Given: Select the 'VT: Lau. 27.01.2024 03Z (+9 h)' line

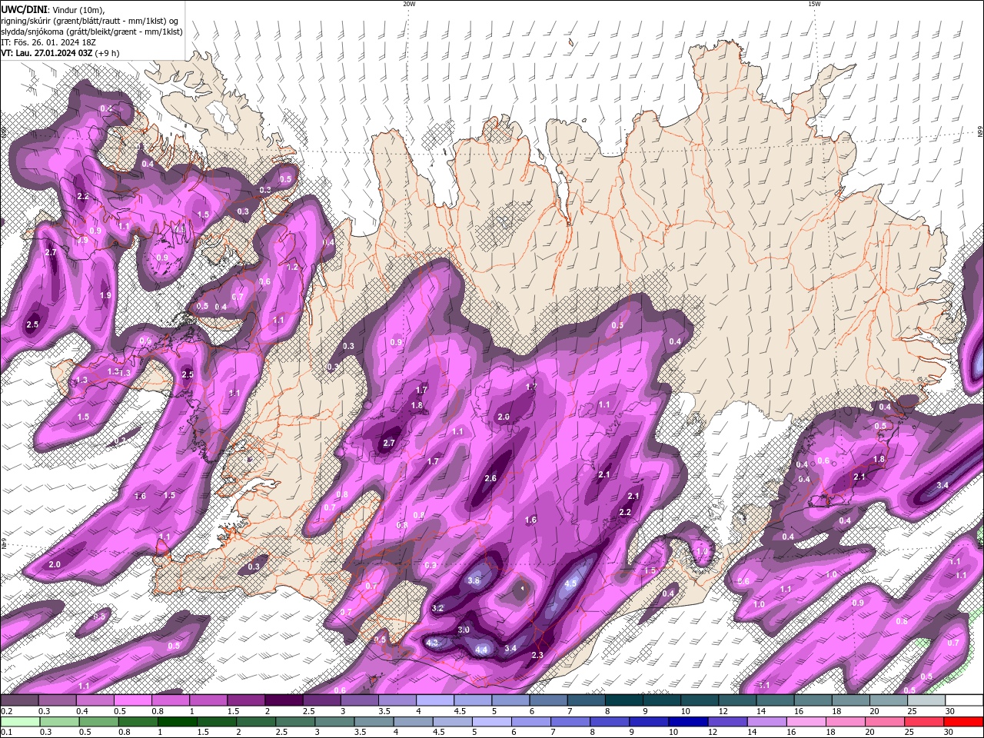Looking at the screenshot, I should click(x=60, y=53).
